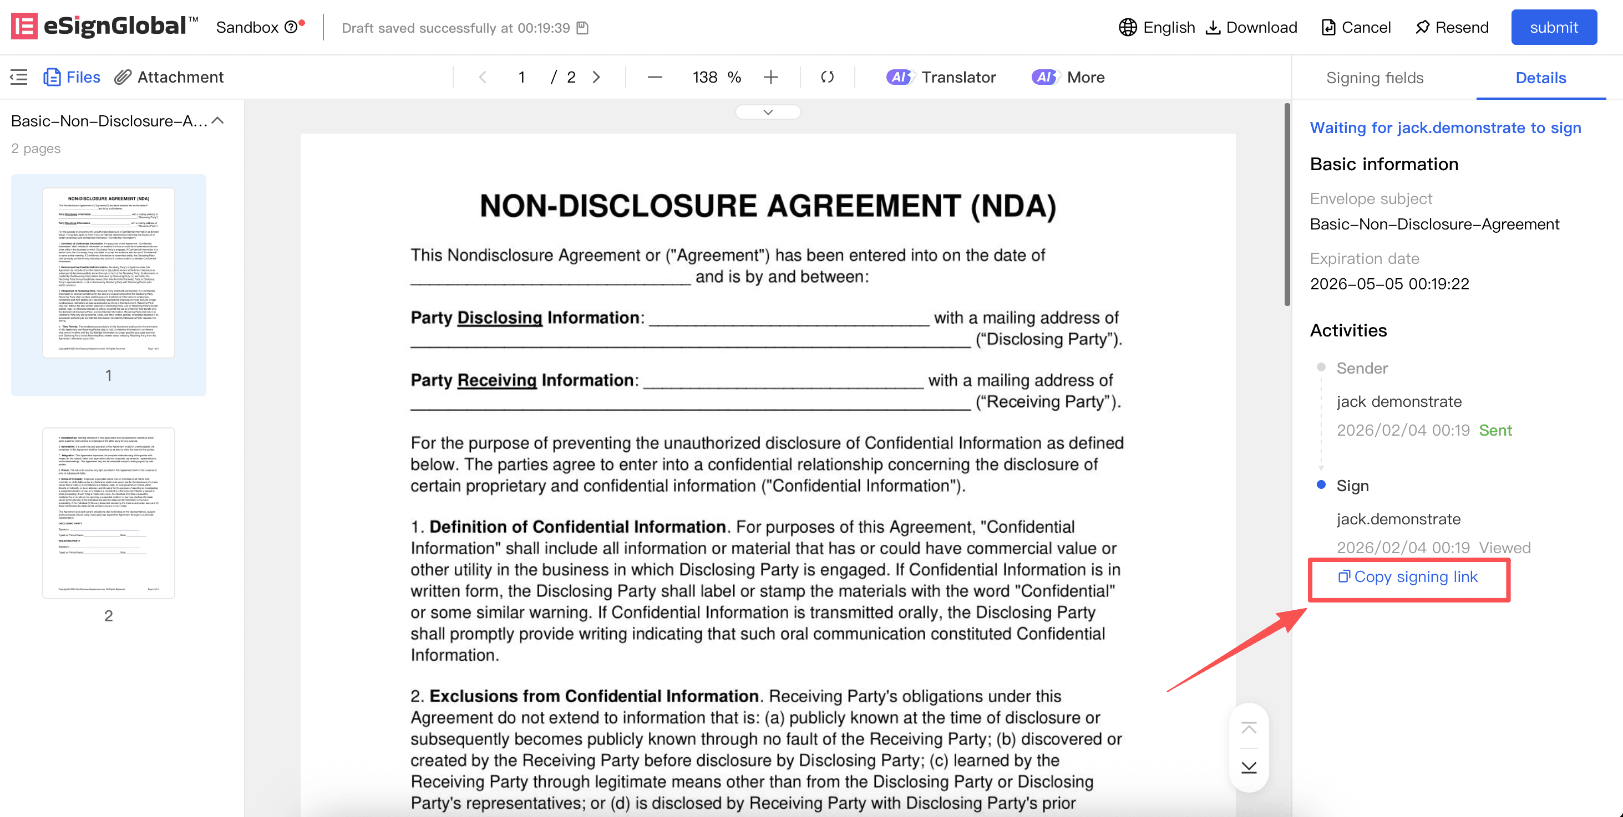1623x817 pixels.
Task: Click the Sandbox help question icon
Action: click(x=291, y=27)
